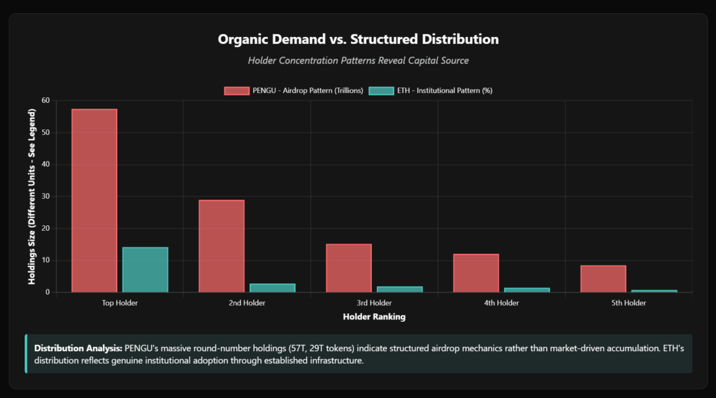Click the 3rd Holder x-axis label
Screen dimensions: 716x398
click(374, 303)
